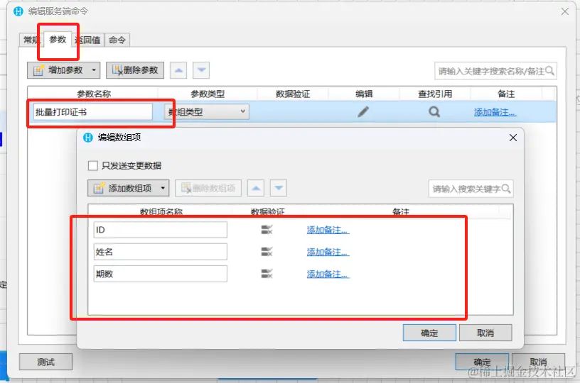The height and width of the screenshot is (383, 580).
Task: Move array item down arrow
Action: click(279, 188)
